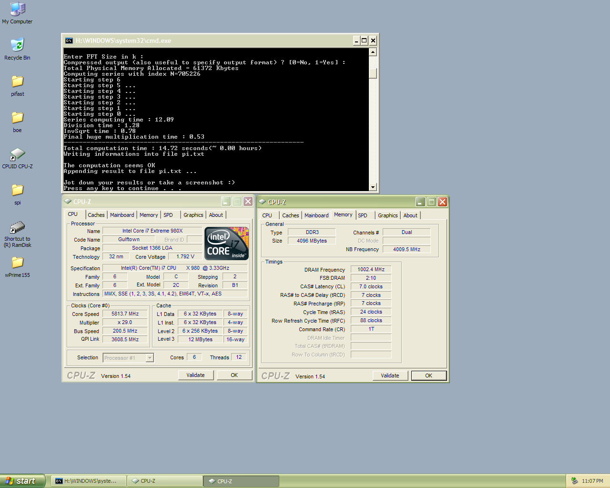Click Core Speed value 5813.7 MHz
The image size is (610, 488).
pos(125,314)
